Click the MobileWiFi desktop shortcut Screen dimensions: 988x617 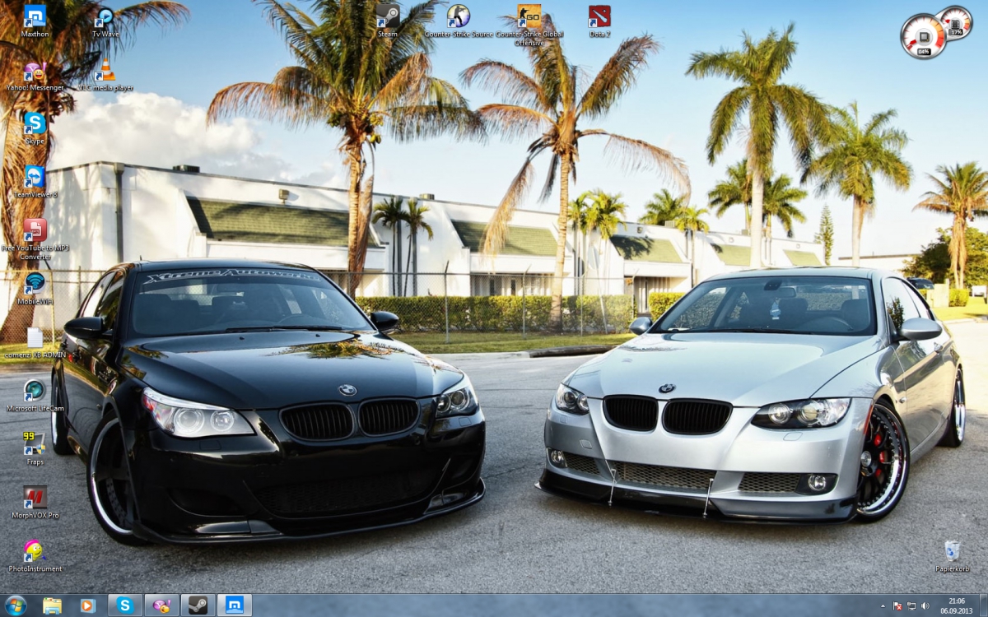35,289
